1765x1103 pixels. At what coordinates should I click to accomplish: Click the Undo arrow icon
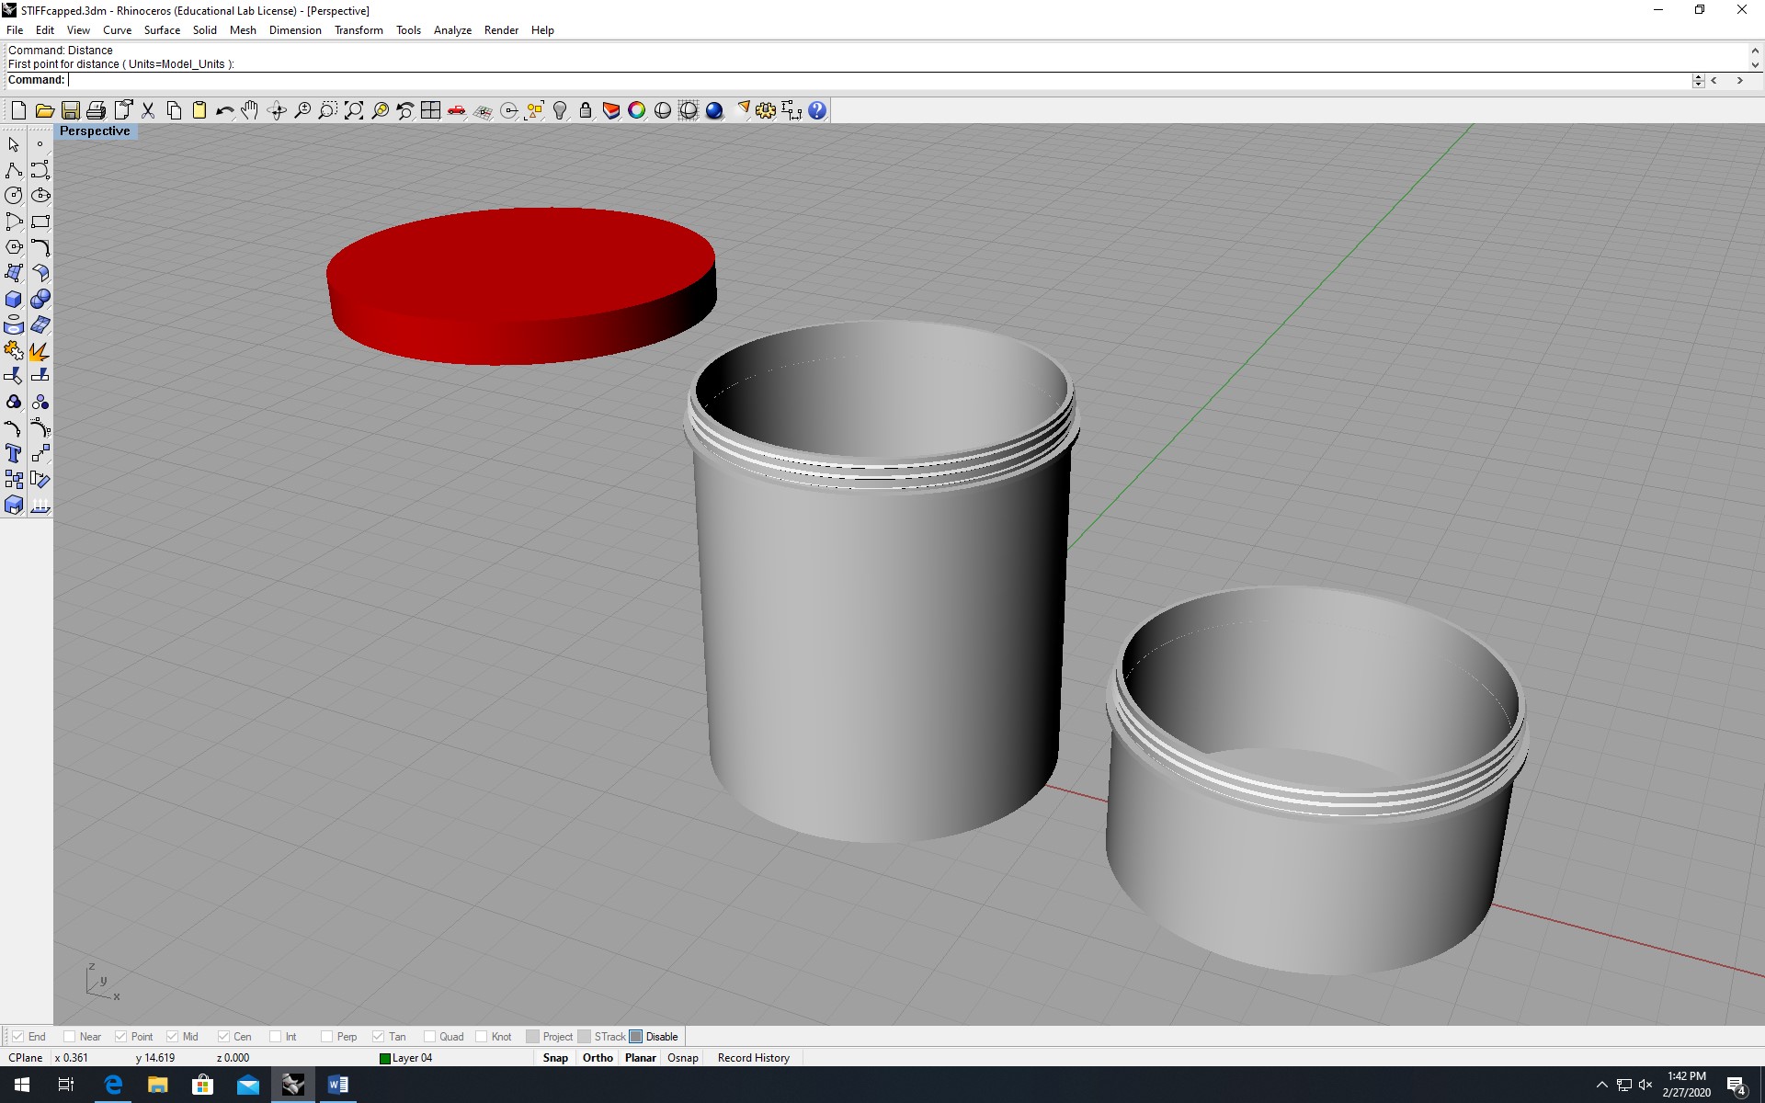click(224, 111)
